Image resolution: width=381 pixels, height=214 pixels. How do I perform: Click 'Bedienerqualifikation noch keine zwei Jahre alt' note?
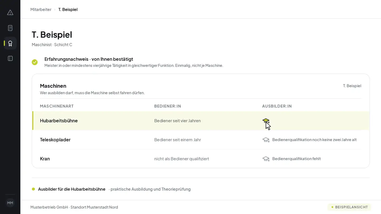click(314, 140)
